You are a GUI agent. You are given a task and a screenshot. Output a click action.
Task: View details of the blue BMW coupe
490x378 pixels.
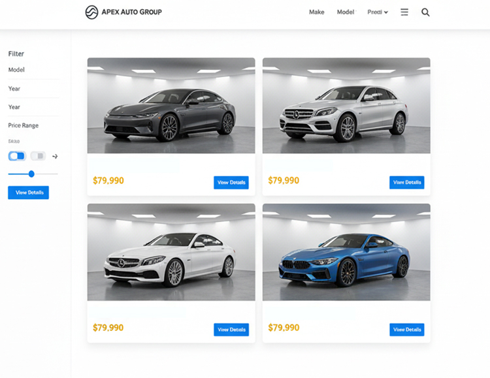pyautogui.click(x=407, y=330)
